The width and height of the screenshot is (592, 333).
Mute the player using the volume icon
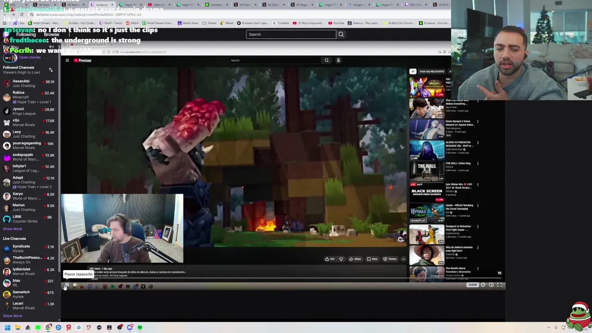[x=75, y=286]
